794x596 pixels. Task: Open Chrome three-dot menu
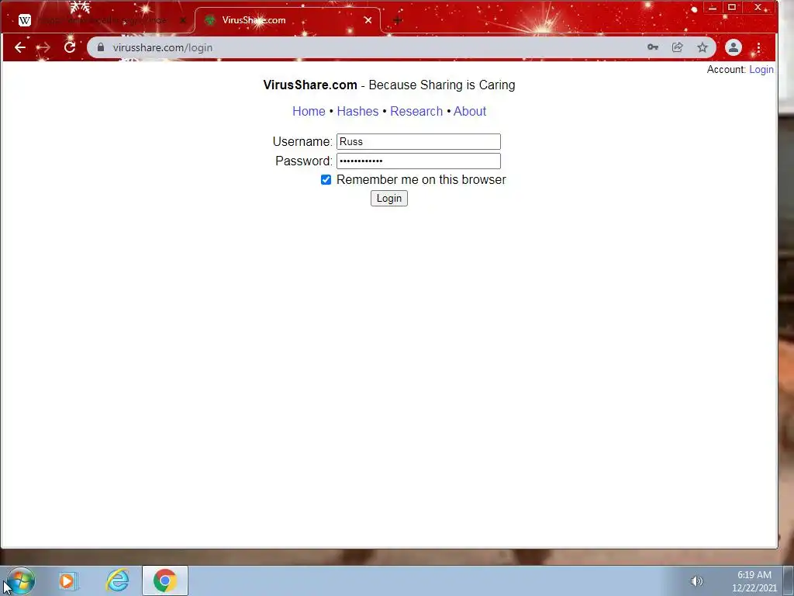coord(758,47)
